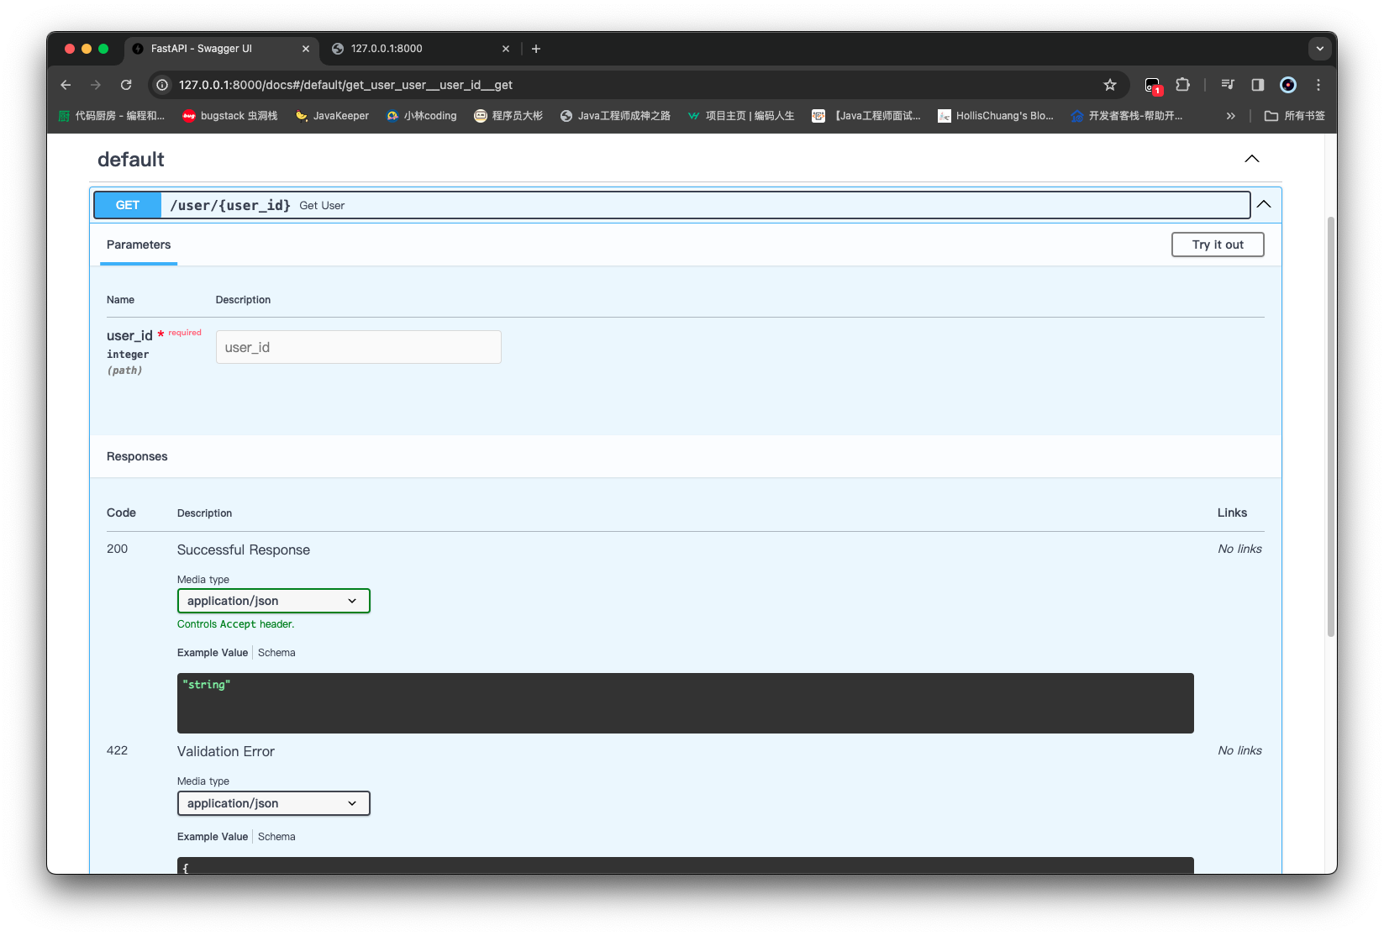
Task: Click "No links" in the 200 row
Action: [x=1240, y=549]
